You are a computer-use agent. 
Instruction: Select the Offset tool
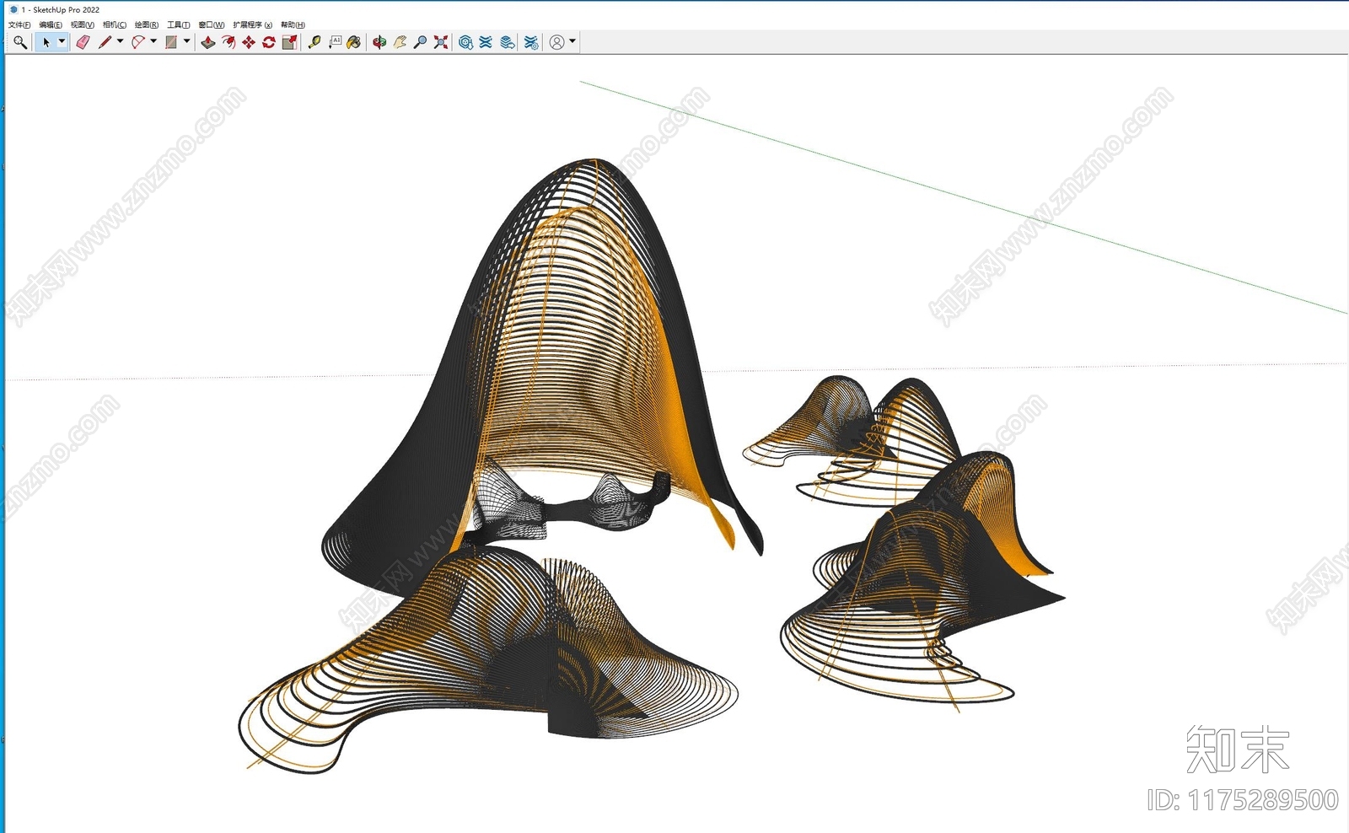[x=228, y=41]
